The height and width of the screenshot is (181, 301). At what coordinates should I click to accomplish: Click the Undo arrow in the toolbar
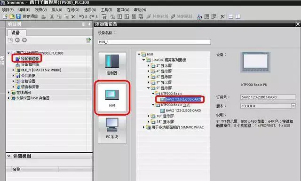(x=81, y=16)
